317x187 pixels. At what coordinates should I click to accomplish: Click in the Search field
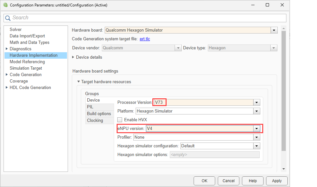(x=145, y=18)
